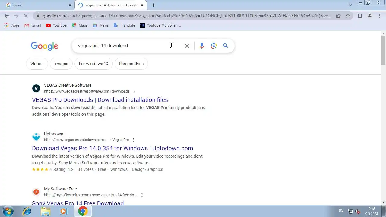Open the Chrome profile icon
The width and height of the screenshot is (386, 217).
(x=369, y=16)
